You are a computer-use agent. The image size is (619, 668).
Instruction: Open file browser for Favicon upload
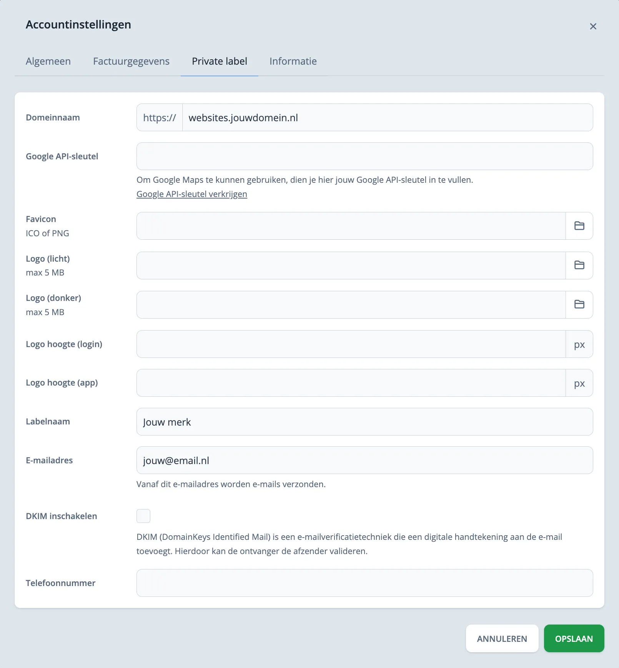tap(579, 226)
